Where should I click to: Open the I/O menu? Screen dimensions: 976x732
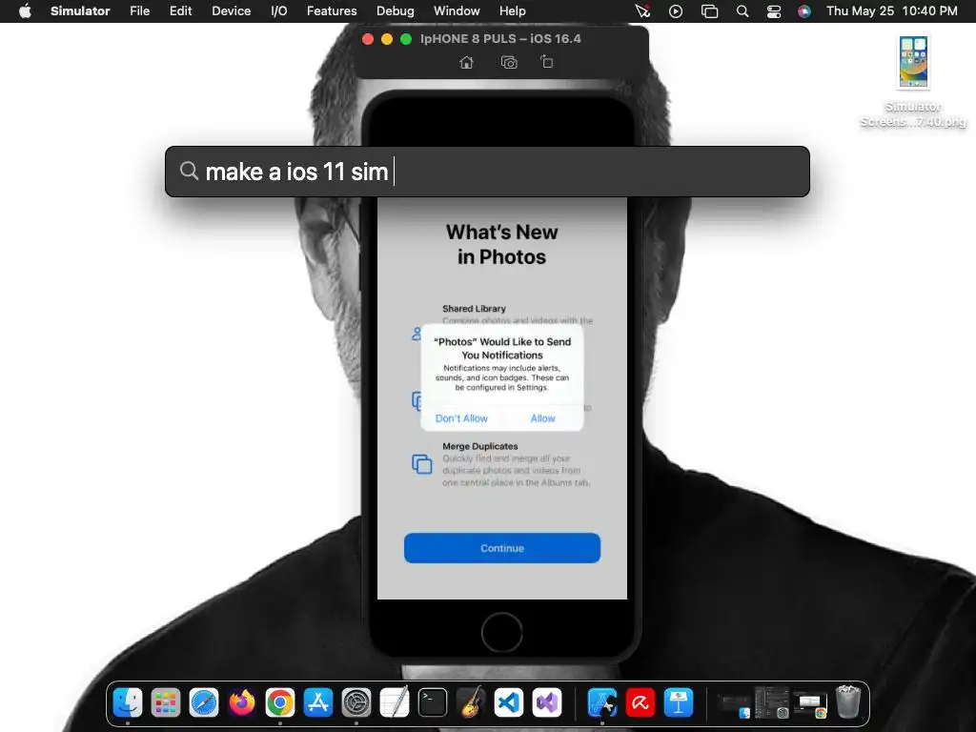pos(279,11)
